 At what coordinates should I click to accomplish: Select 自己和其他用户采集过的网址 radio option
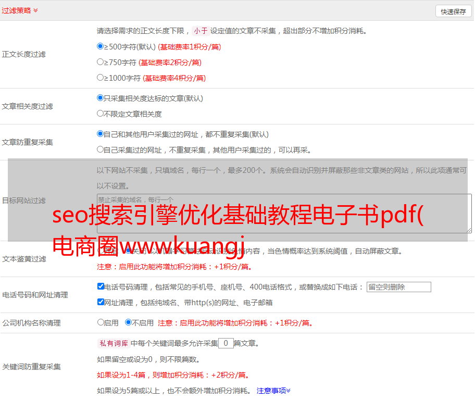click(100, 134)
